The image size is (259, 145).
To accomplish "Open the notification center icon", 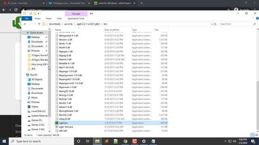I will (253, 141).
